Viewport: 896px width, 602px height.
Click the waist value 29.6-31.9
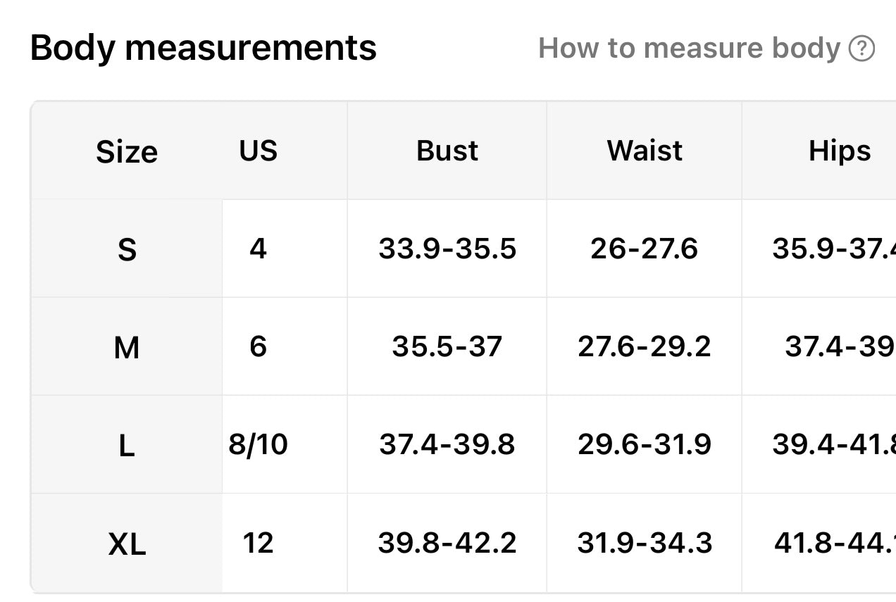(645, 445)
